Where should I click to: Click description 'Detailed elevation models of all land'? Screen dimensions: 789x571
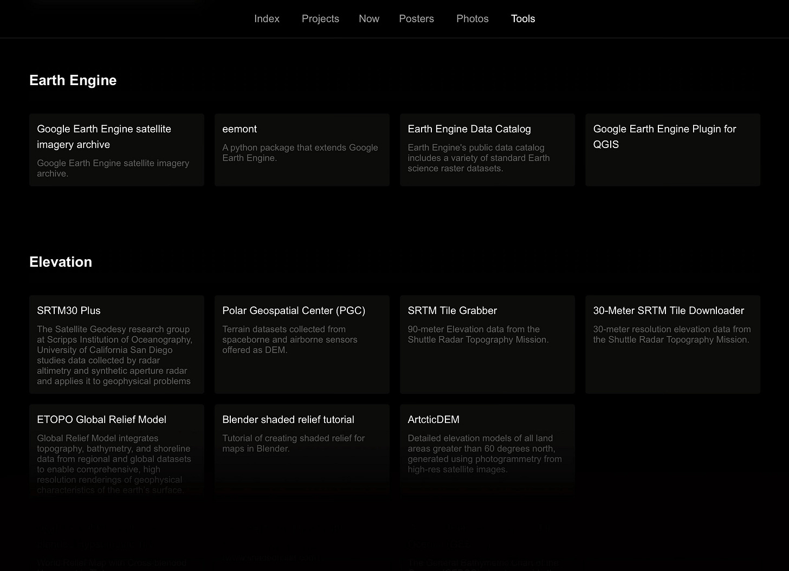pyautogui.click(x=484, y=454)
